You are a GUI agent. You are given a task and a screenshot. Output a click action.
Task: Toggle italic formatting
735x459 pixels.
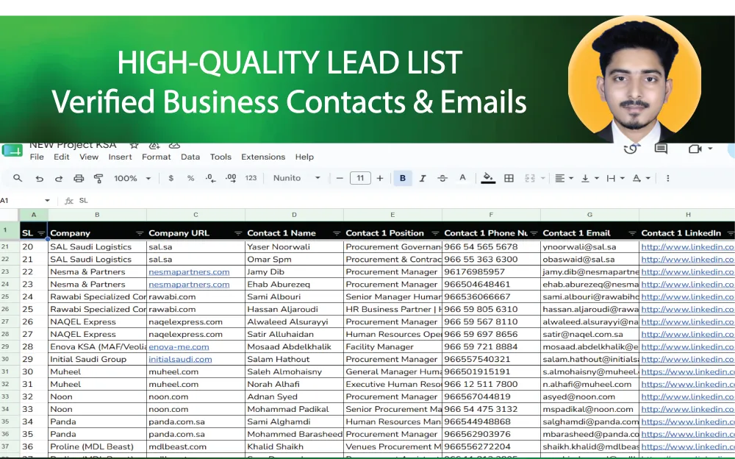pyautogui.click(x=423, y=178)
